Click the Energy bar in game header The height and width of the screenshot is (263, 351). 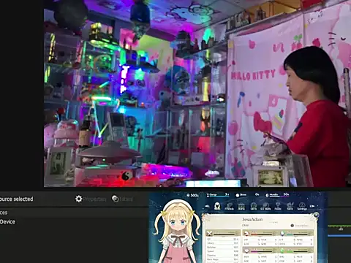pos(218,195)
